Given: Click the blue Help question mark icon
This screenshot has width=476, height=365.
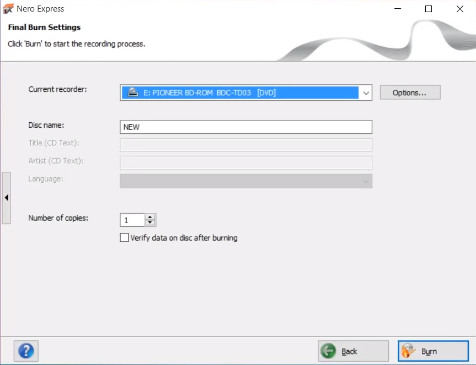Looking at the screenshot, I should [x=25, y=351].
